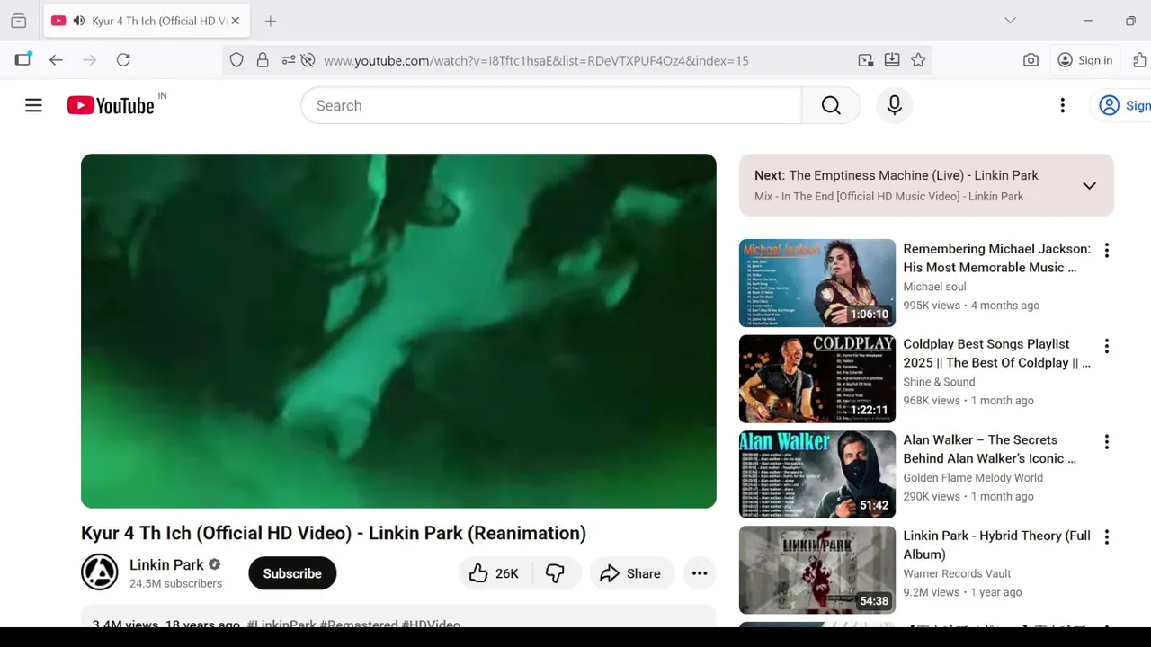This screenshot has height=647, width=1151.
Task: Click Golden Flame Melody World channel name
Action: pyautogui.click(x=973, y=478)
